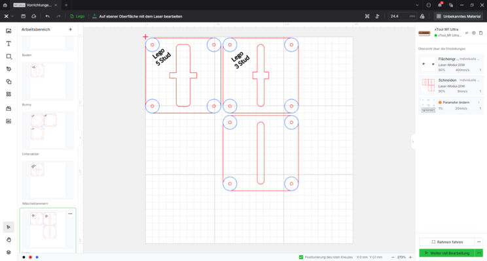Collapse the Arbeitsbereich panel with side arrow
This screenshot has width=487, height=261.
[80, 138]
